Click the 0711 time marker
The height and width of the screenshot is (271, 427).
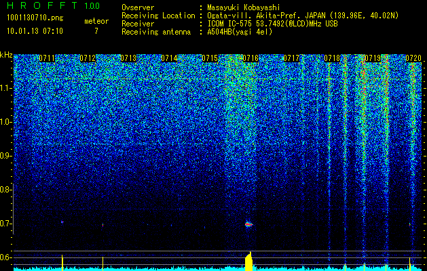[x=47, y=58]
